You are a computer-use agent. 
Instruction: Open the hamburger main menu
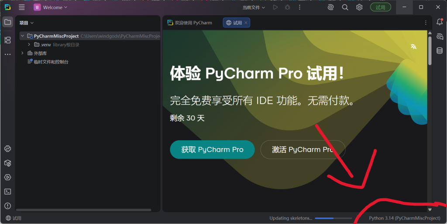(22, 7)
